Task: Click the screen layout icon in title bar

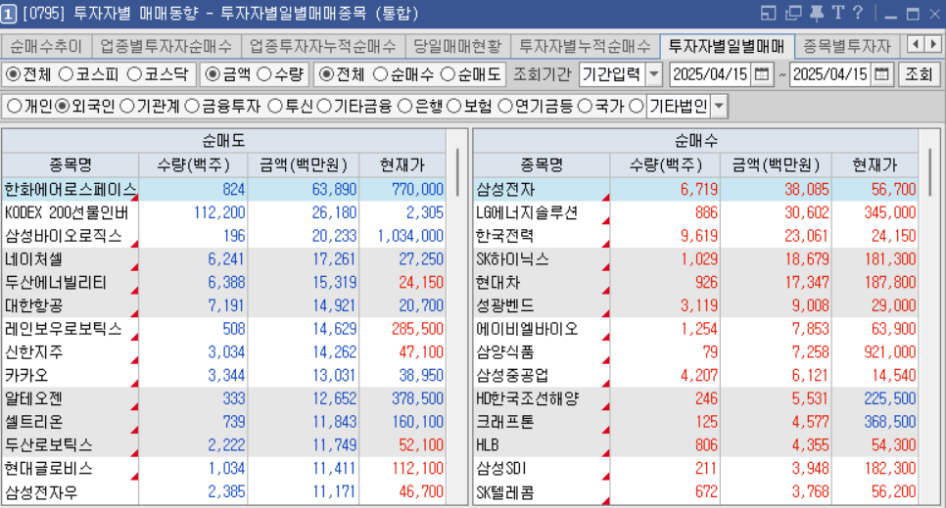Action: (x=768, y=14)
